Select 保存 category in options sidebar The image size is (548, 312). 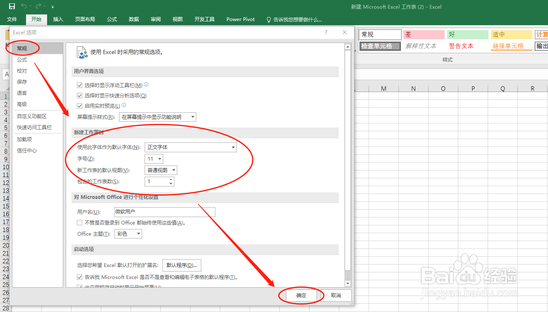pos(38,82)
